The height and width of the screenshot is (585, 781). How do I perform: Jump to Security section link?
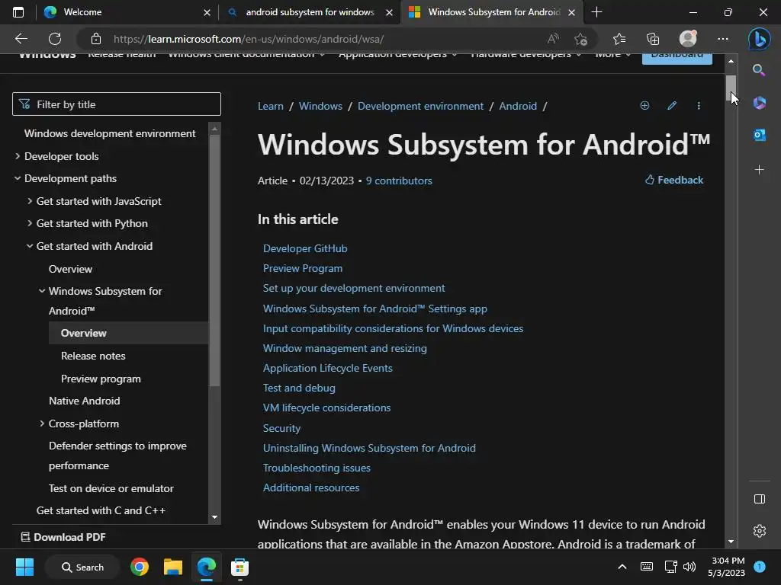(x=281, y=428)
